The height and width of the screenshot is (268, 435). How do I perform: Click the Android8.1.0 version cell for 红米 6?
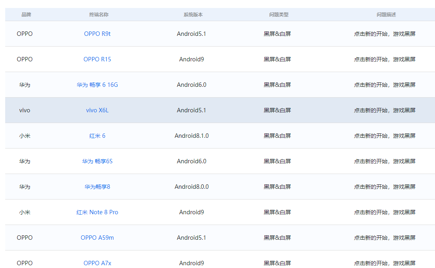pos(191,135)
